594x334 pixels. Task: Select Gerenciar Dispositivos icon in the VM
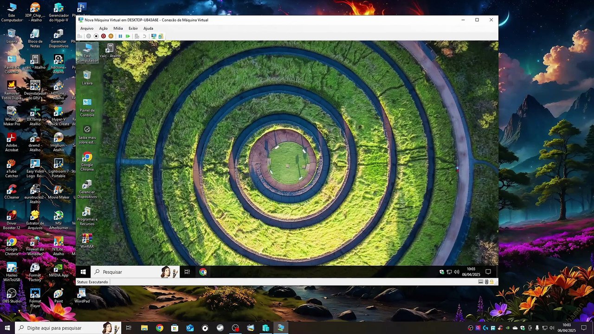(87, 189)
